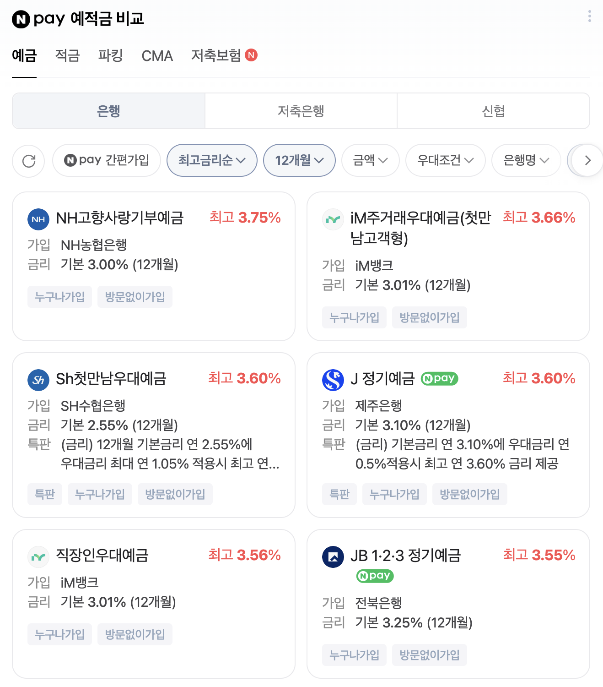Open iM주거래우대예금(첫만남고객형) product
This screenshot has height=687, width=603.
(x=420, y=228)
